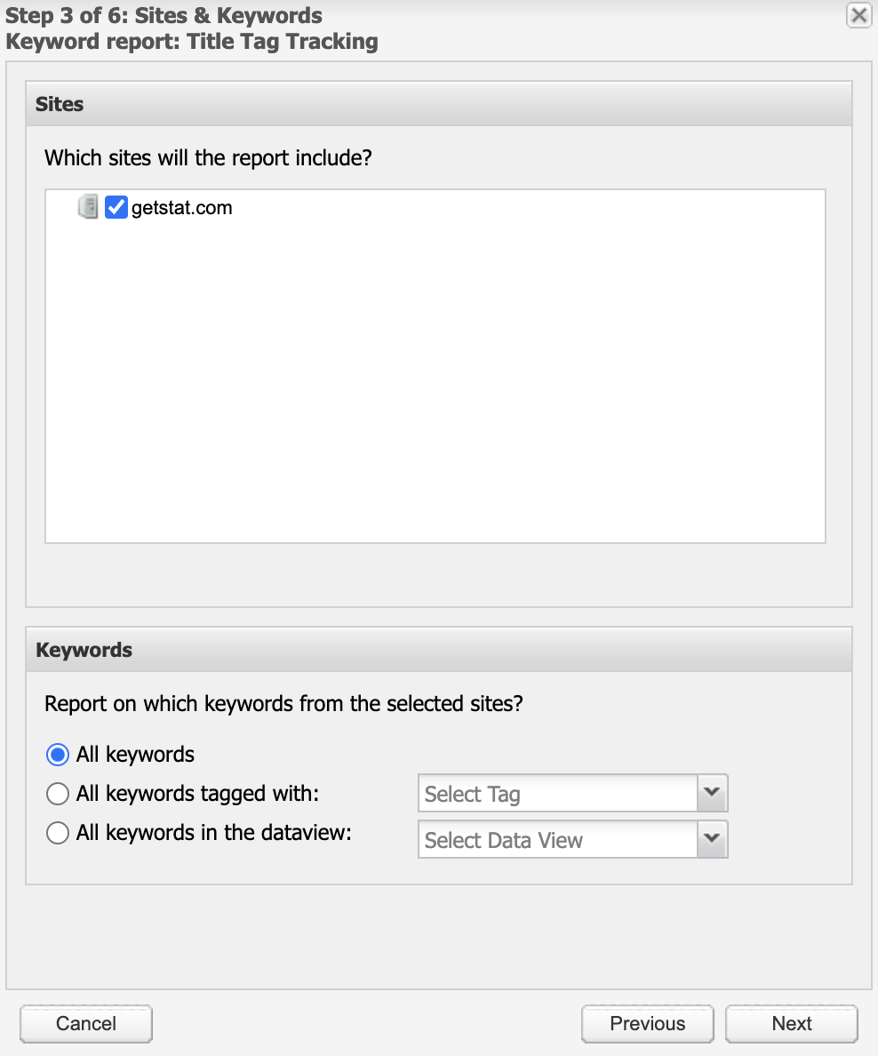The width and height of the screenshot is (878, 1056).
Task: Click the Sites section header
Action: coord(60,104)
